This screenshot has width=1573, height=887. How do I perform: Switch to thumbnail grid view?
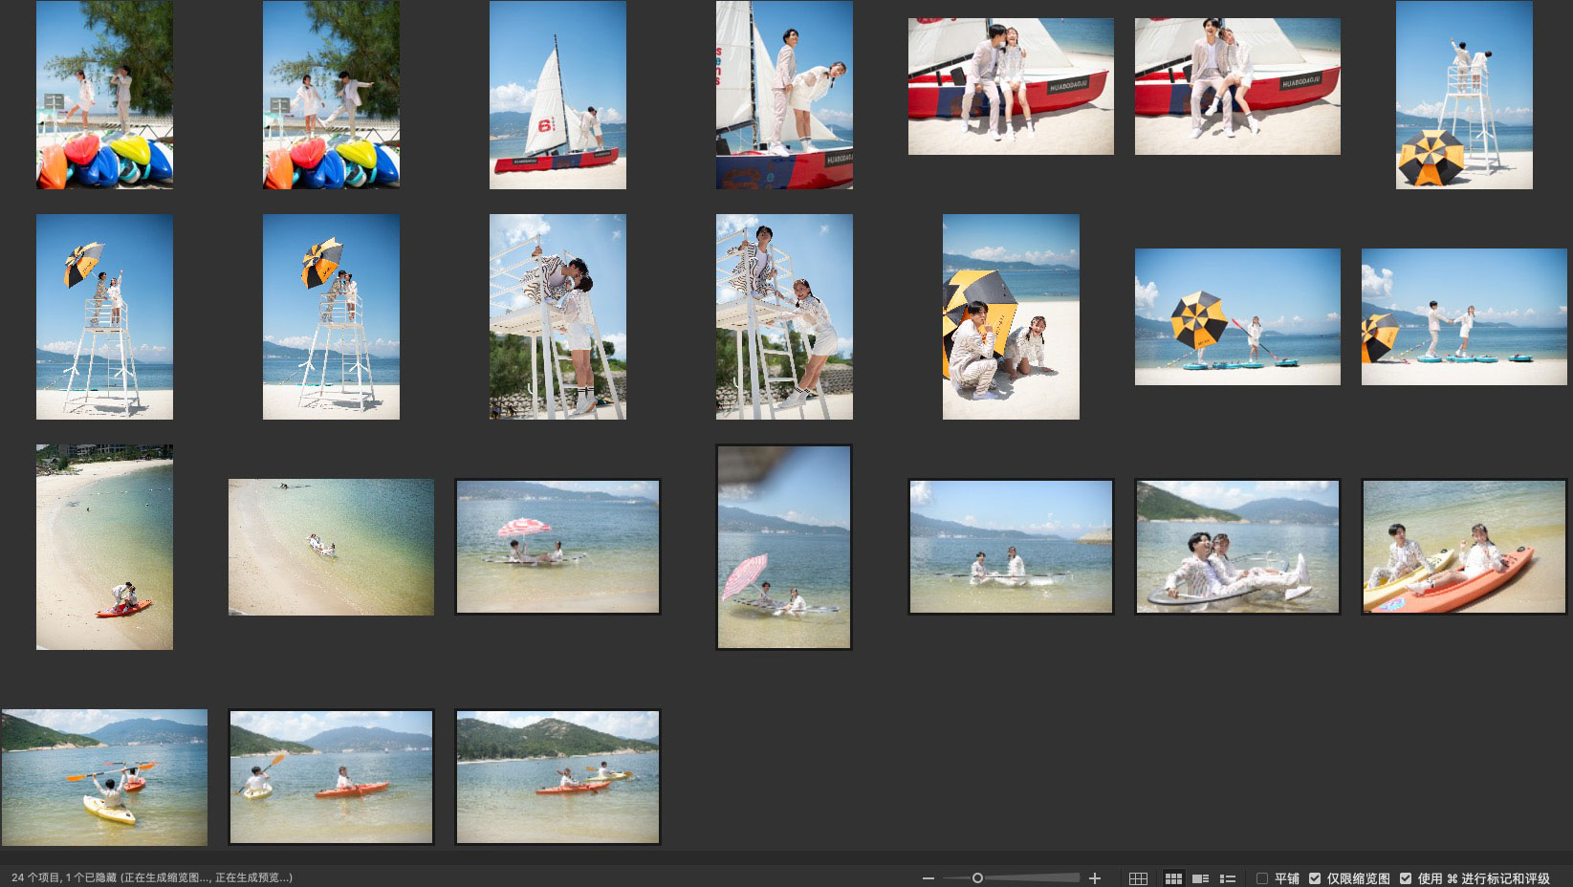click(1173, 878)
